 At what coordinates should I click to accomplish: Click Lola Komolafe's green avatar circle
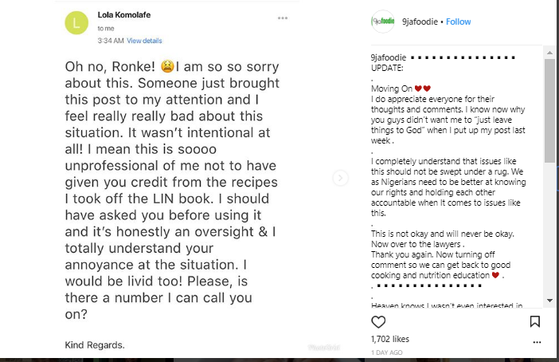[76, 23]
